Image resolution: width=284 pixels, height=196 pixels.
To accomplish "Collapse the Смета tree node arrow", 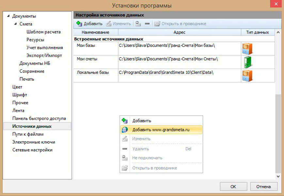I will pos(16,24).
